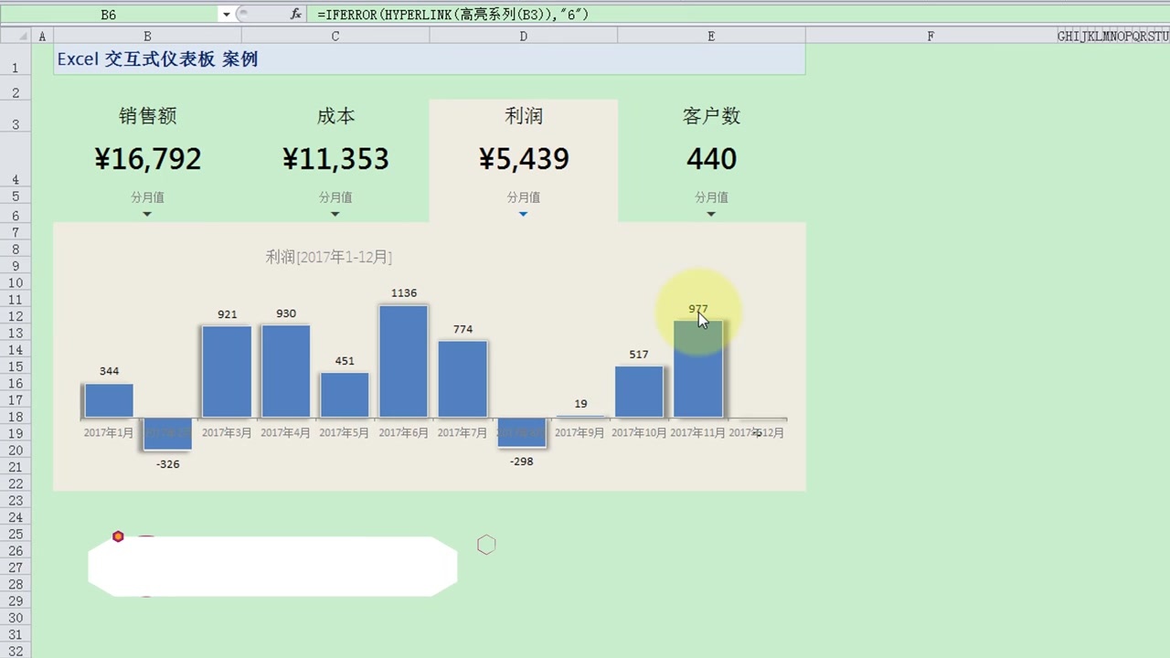Screen dimensions: 1170x658
Task: Click the 成本 heading
Action: (335, 116)
